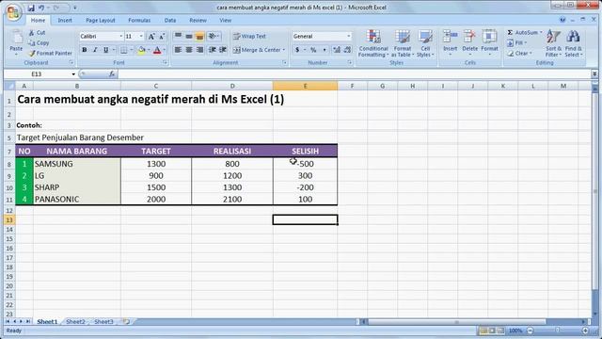Enable Wrap Text
Image resolution: width=602 pixels, height=339 pixels.
coord(249,37)
